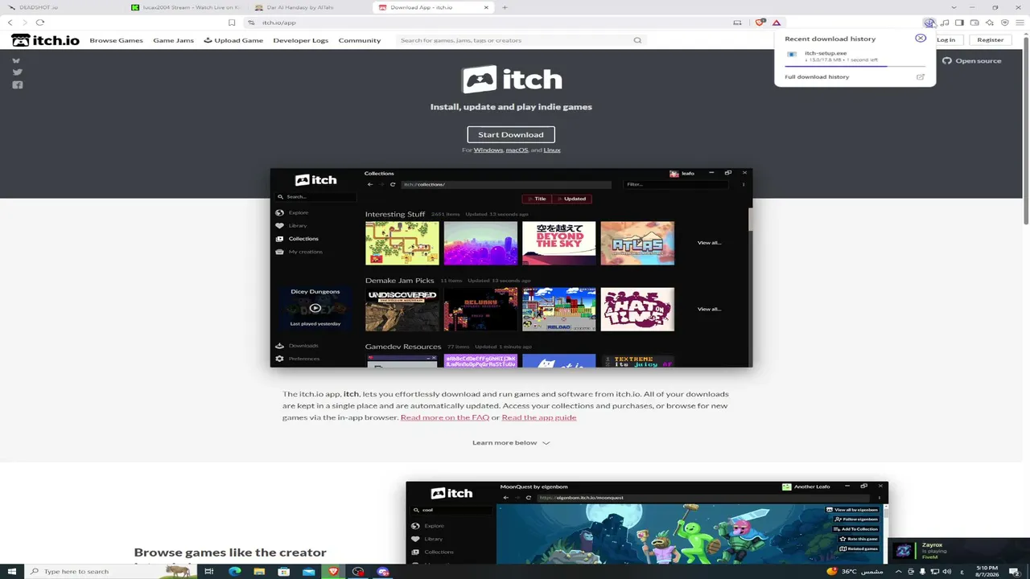Open downloads folder icon beside Full download history
1030x579 pixels.
[921, 77]
